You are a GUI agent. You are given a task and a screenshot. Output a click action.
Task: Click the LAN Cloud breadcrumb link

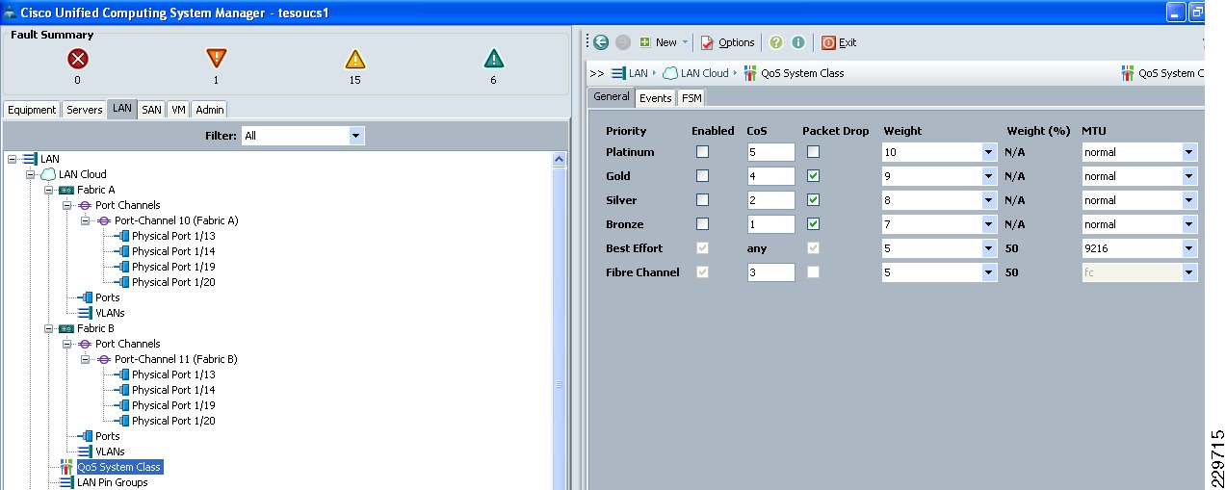[704, 73]
